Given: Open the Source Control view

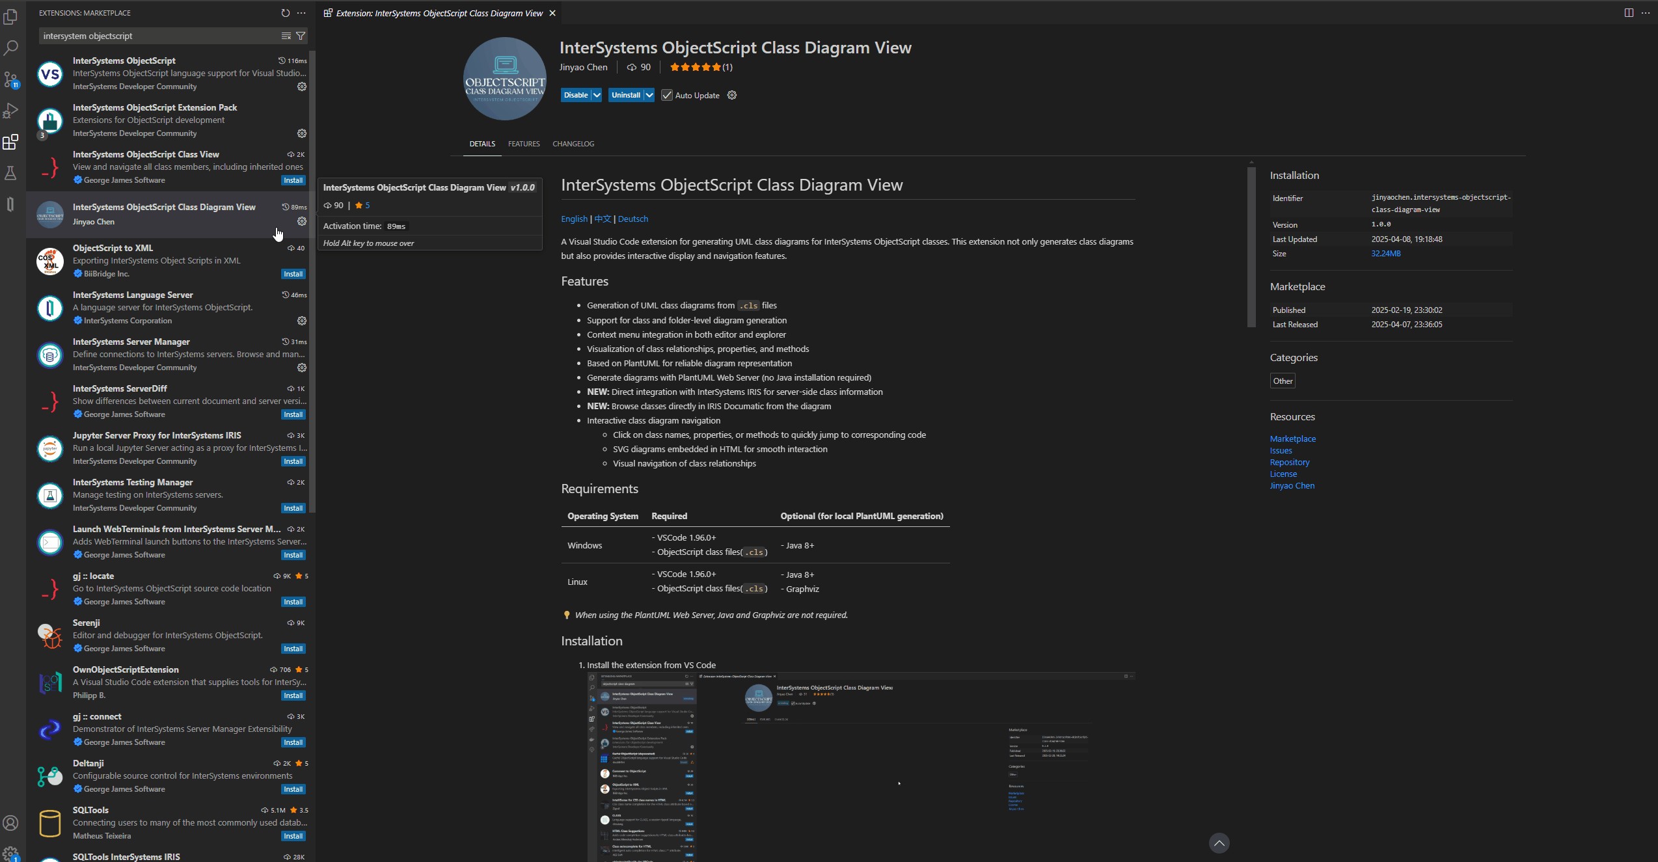Looking at the screenshot, I should point(11,79).
